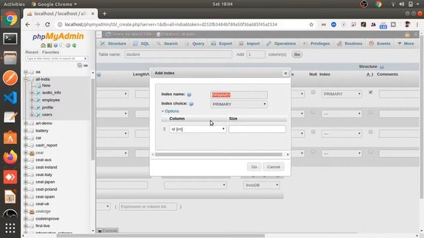Screen dimensions: 424x238
Task: Show applications grid in the dock
Action: click(11, 228)
